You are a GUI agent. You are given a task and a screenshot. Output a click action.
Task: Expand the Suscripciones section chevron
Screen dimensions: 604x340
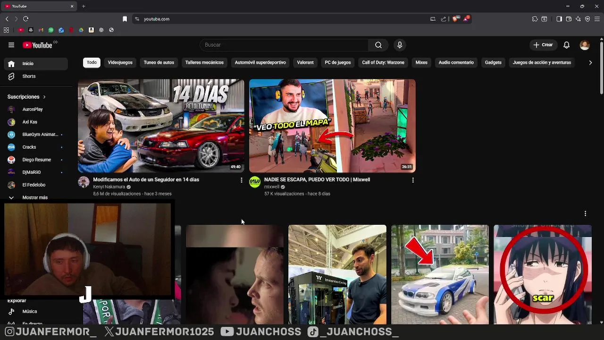44,97
